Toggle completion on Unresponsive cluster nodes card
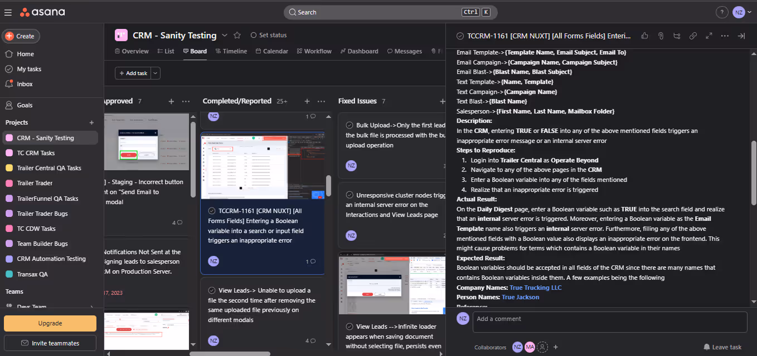Image resolution: width=757 pixels, height=356 pixels. (350, 195)
